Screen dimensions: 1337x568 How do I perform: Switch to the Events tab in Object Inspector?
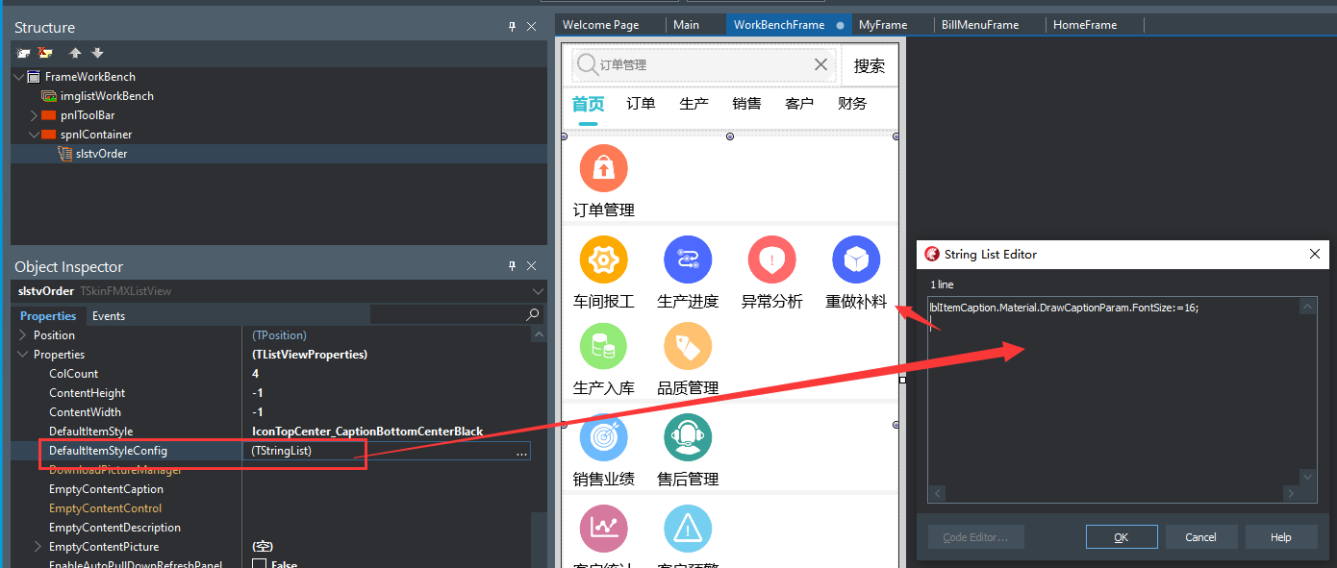click(109, 316)
